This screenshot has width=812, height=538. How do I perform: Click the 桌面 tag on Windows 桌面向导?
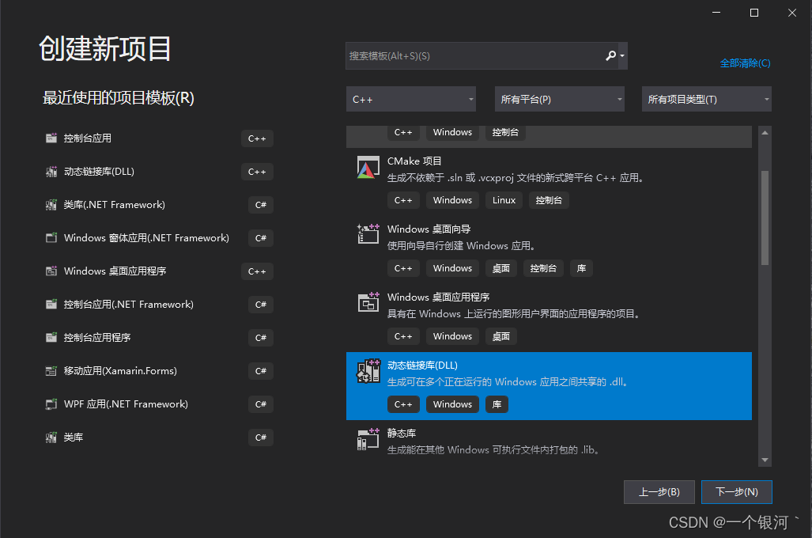500,268
